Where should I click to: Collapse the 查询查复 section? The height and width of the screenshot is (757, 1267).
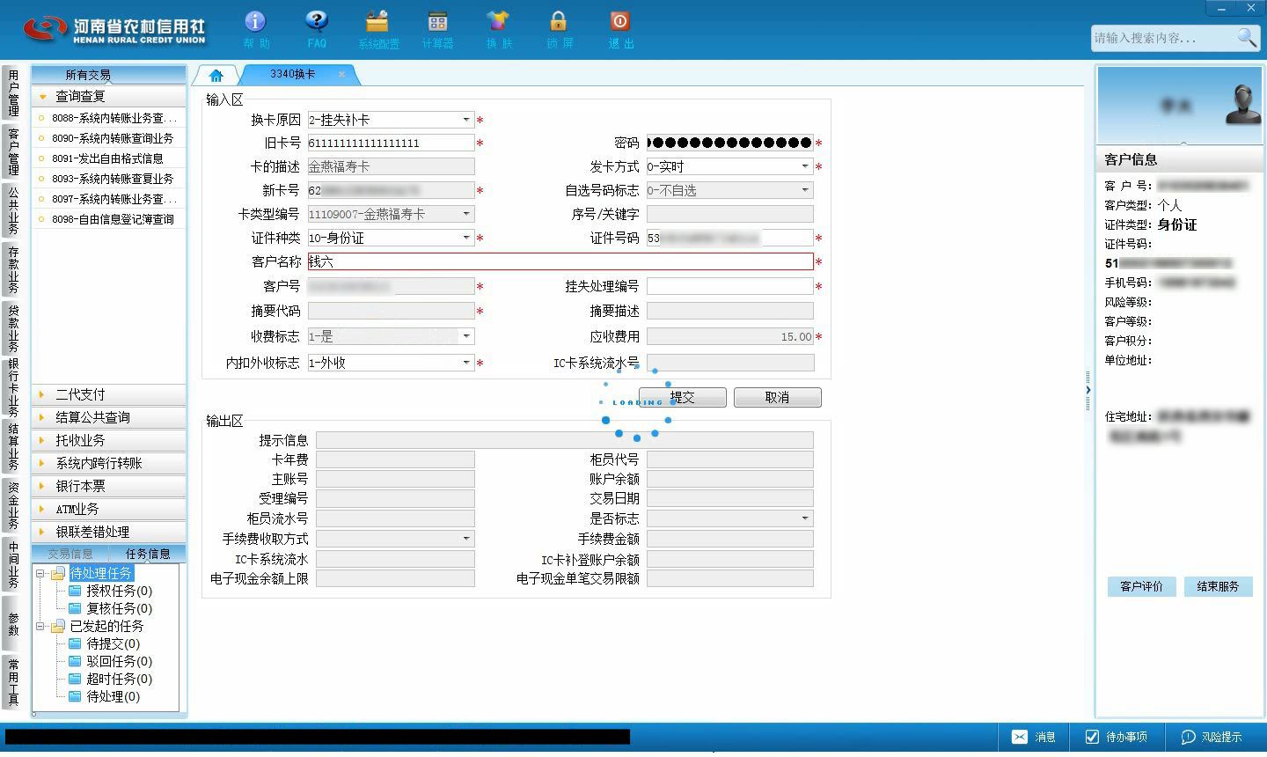tap(109, 96)
